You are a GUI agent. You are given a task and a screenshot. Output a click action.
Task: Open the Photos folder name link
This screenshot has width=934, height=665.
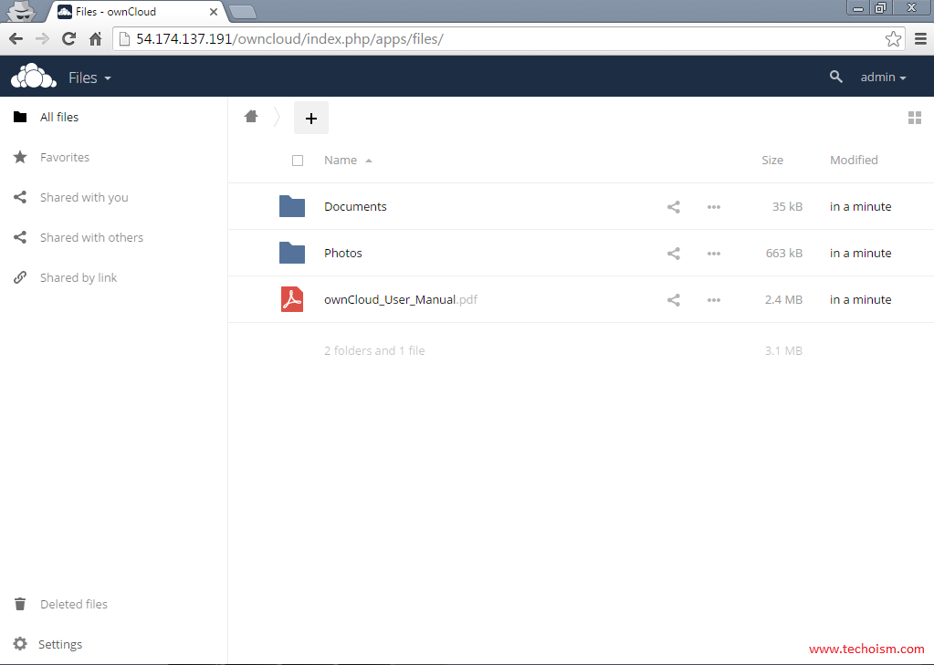tap(342, 253)
